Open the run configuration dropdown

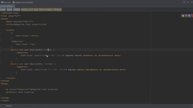pos(184,2)
